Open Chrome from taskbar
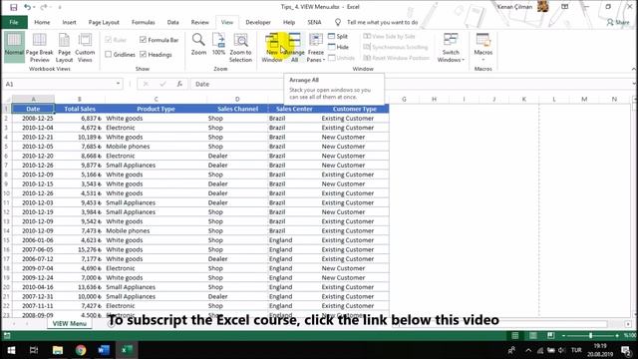 [x=81, y=350]
